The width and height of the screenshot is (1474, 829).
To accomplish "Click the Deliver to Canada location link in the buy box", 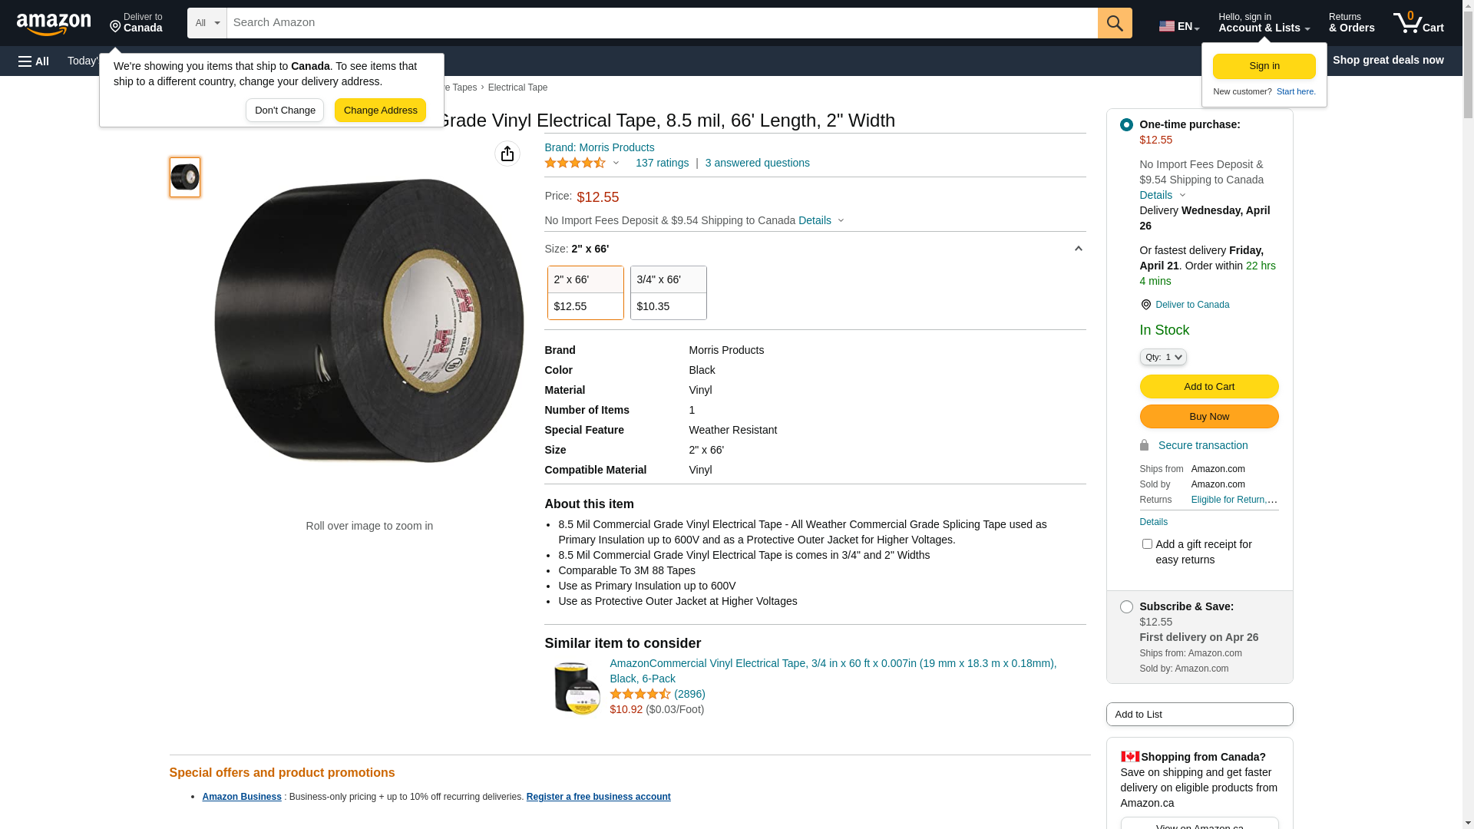I will (x=1191, y=305).
